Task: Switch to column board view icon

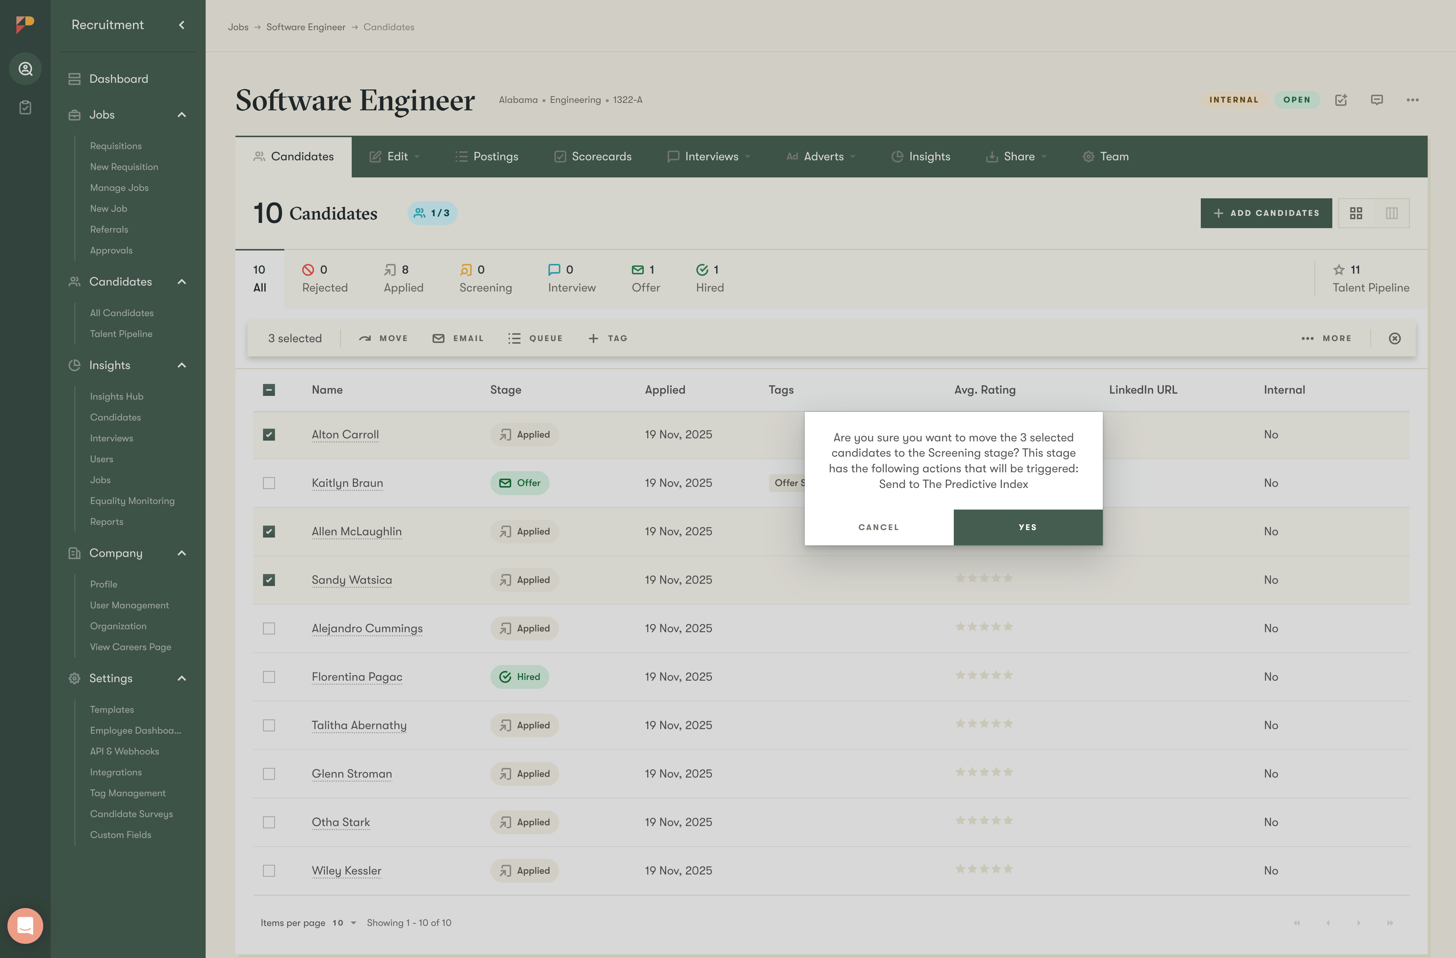Action: pyautogui.click(x=1391, y=213)
